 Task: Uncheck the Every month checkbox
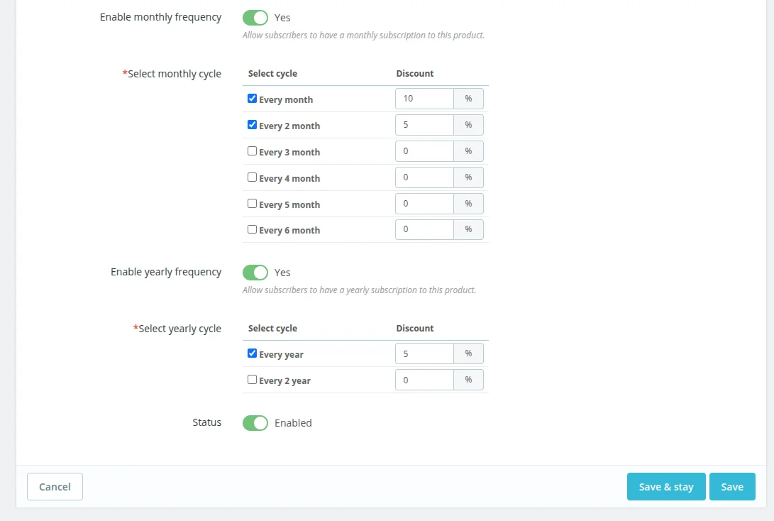252,99
